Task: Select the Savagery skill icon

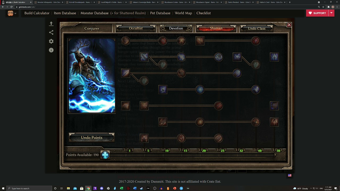Action: 125,73
